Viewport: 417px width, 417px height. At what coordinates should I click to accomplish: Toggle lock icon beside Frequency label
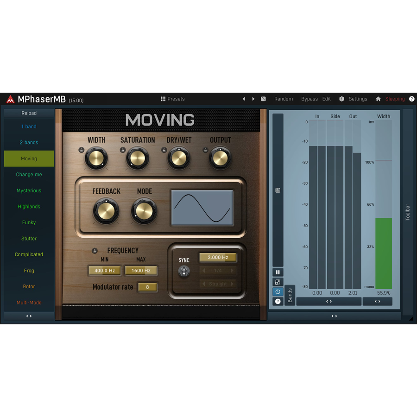click(95, 251)
